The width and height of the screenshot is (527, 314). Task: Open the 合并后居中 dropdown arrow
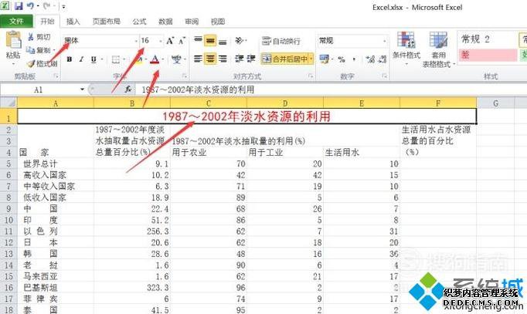point(311,59)
